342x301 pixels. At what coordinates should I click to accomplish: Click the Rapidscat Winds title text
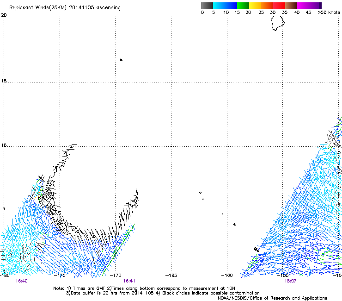[65, 7]
